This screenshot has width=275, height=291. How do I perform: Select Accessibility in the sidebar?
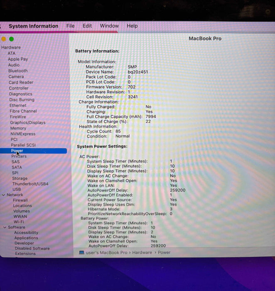click(x=26, y=232)
